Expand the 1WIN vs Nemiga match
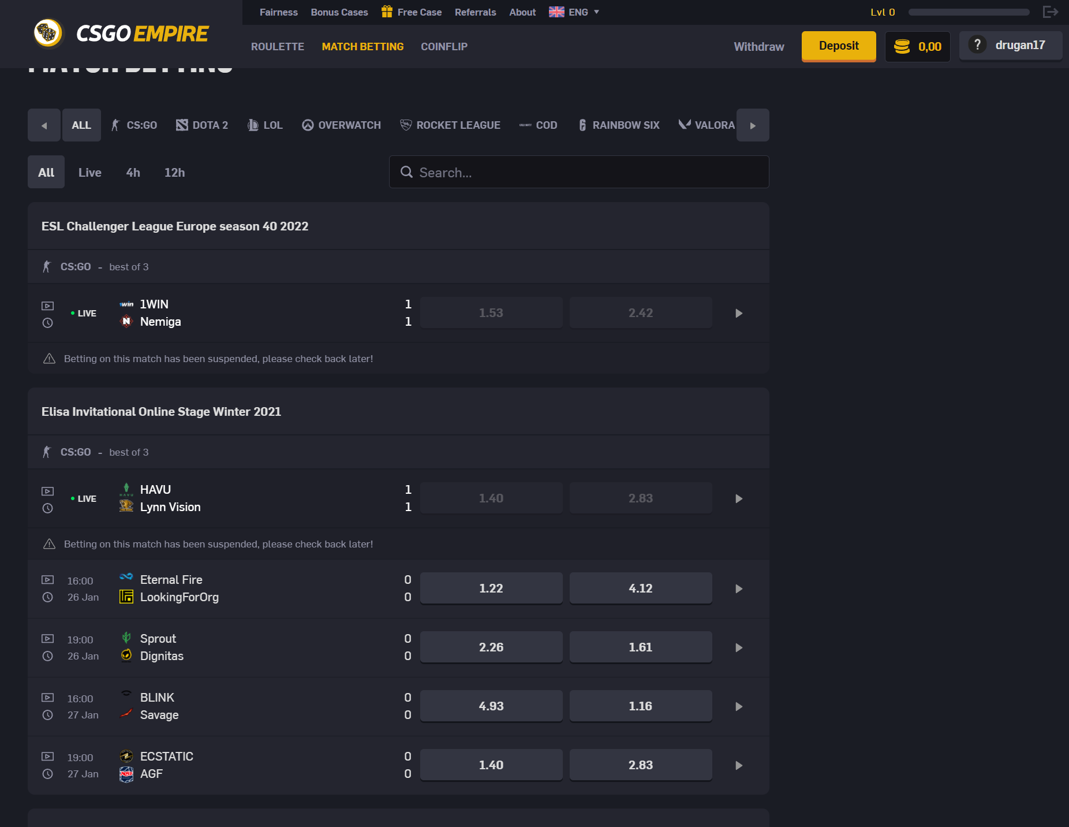Viewport: 1069px width, 827px height. [739, 313]
